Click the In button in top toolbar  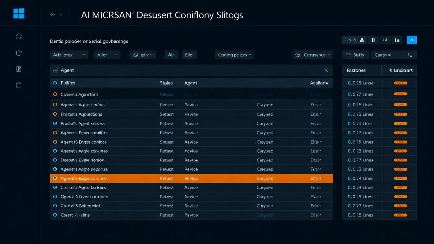(x=397, y=40)
